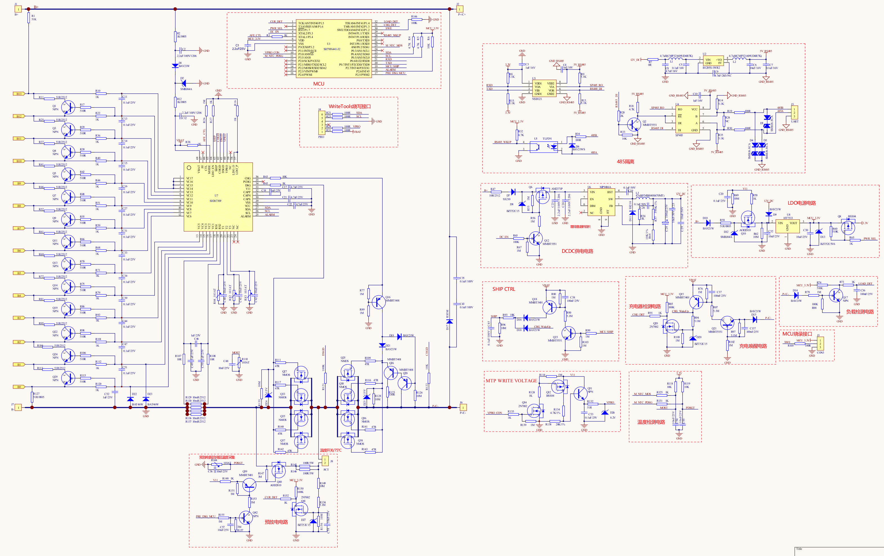The height and width of the screenshot is (556, 884).
Task: Select the U8 HT7533 LDO regulator
Action: 787,226
